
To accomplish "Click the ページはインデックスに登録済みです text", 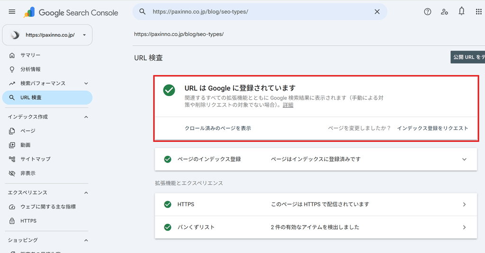I will pos(315,159).
